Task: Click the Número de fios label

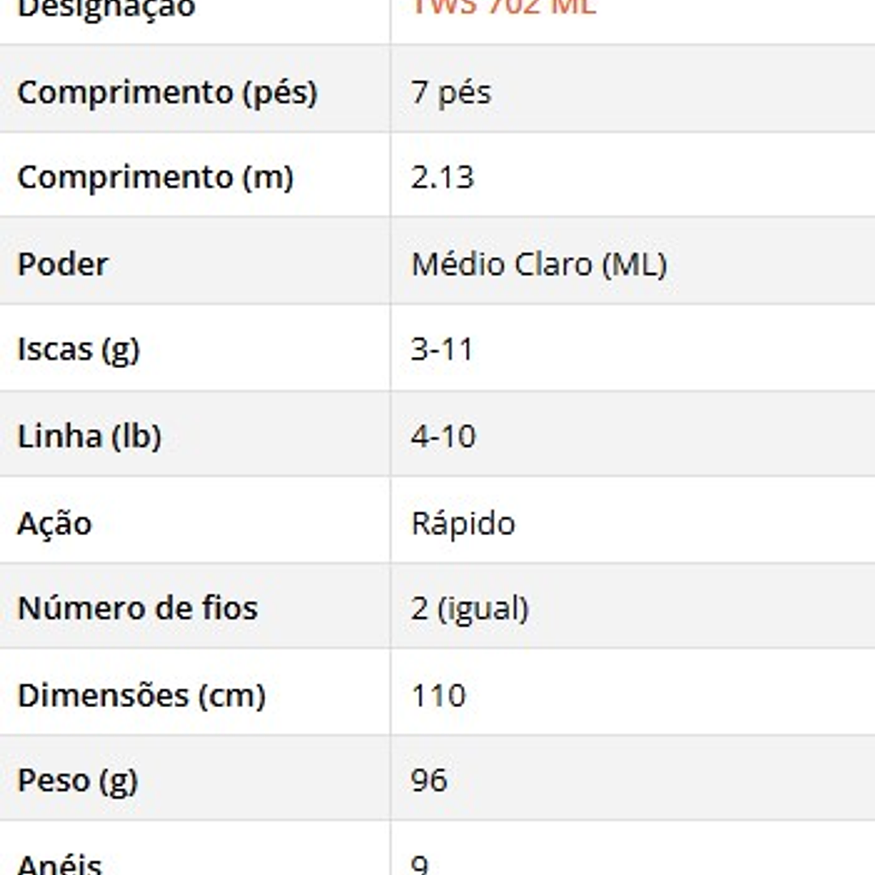Action: point(137,607)
